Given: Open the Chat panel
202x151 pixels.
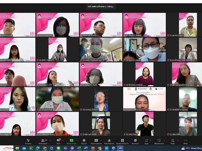Looking at the screenshot, I should (x=58, y=141).
